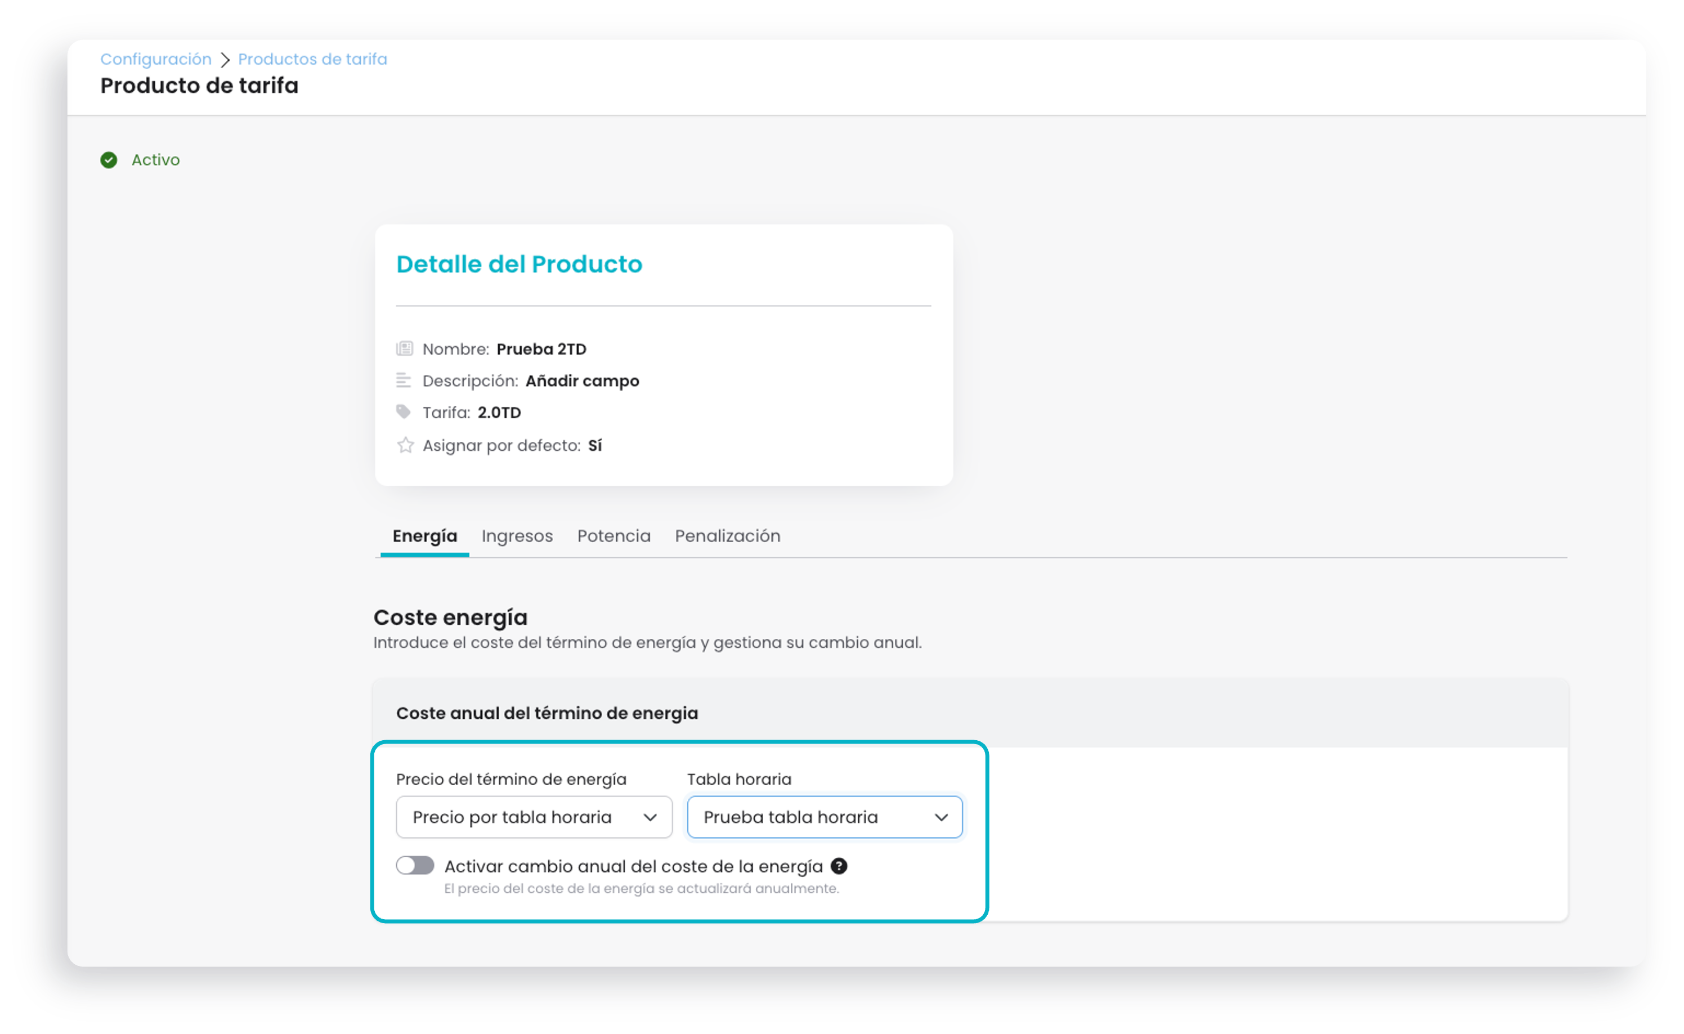Open Productos de tarifa breadcrumb link
This screenshot has height=1034, width=1684.
pyautogui.click(x=312, y=60)
